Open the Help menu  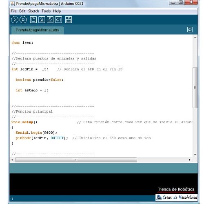57,11
